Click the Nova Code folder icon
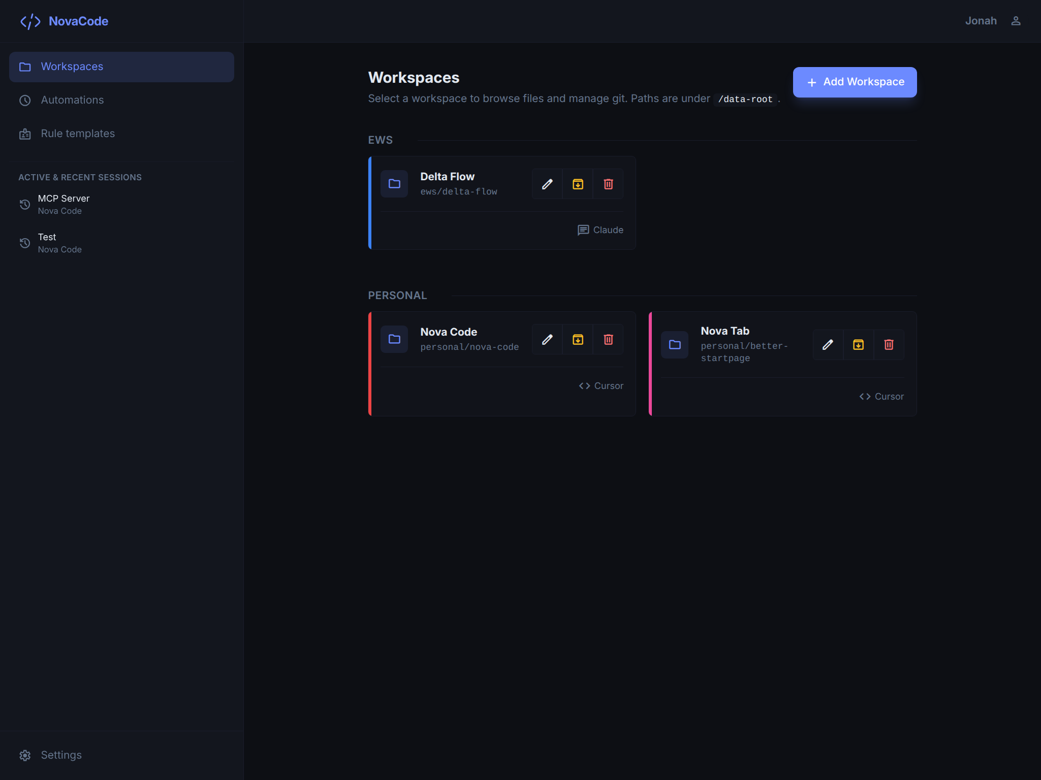This screenshot has height=780, width=1041. click(394, 339)
